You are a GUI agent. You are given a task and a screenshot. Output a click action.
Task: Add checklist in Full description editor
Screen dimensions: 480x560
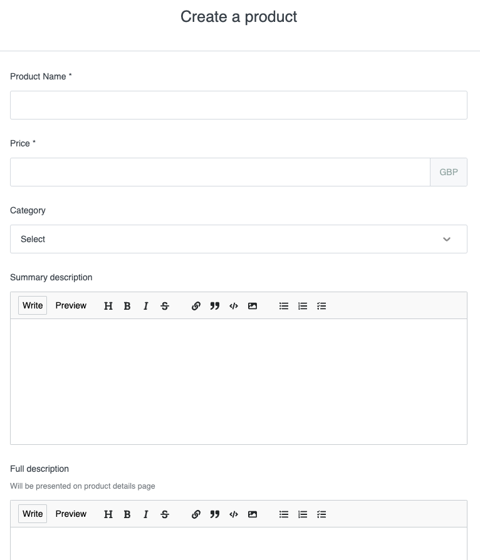click(x=321, y=514)
